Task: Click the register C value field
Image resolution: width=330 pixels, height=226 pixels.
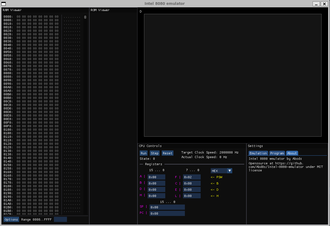Action: [192, 183]
